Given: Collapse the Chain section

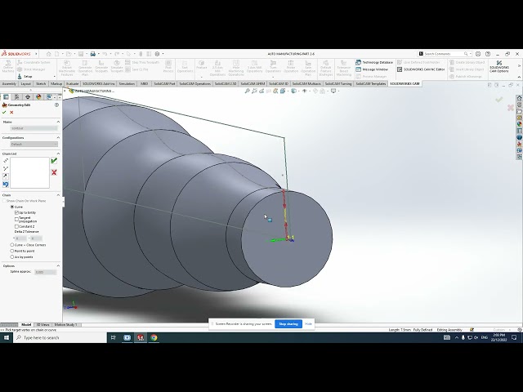Looking at the screenshot, I should [x=58, y=195].
